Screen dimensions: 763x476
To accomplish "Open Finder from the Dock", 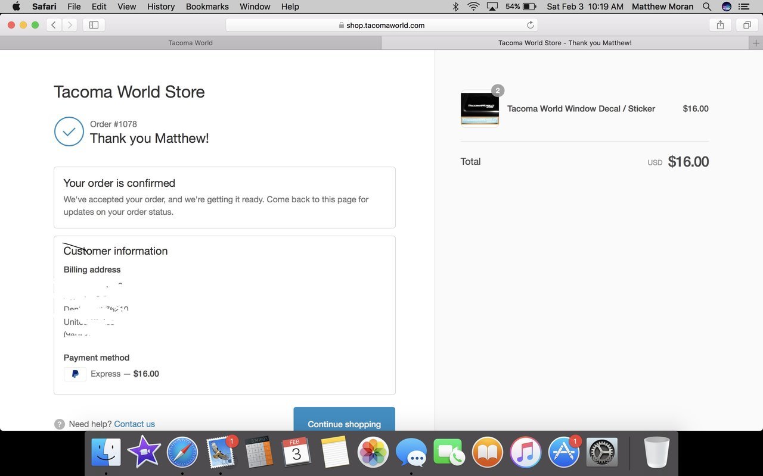I will [x=106, y=452].
